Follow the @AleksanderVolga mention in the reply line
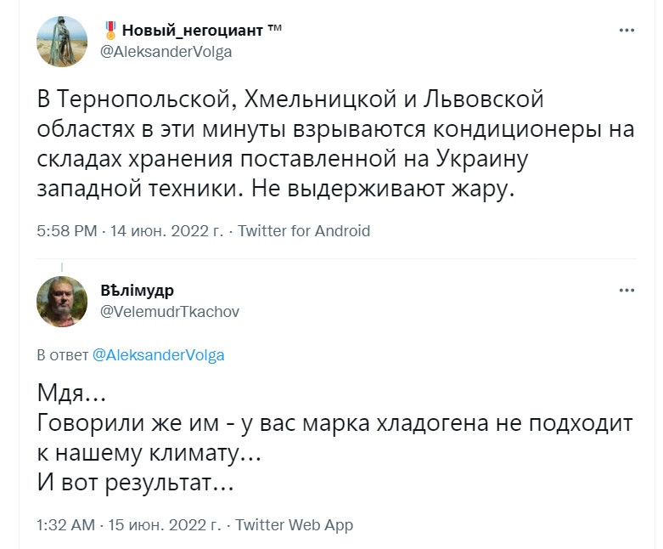This screenshot has width=663, height=549. coord(158,355)
